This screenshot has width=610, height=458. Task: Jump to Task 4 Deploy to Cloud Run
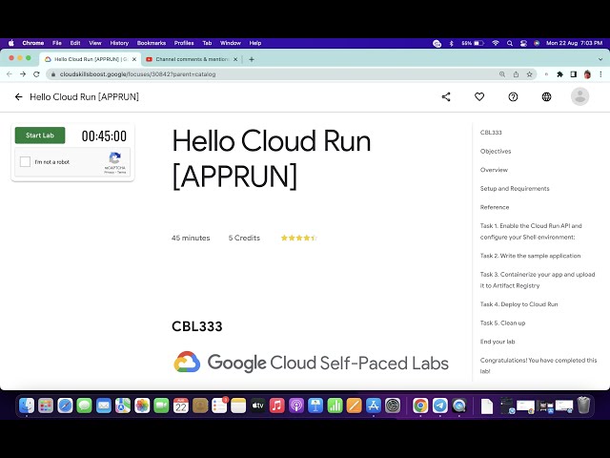[518, 304]
